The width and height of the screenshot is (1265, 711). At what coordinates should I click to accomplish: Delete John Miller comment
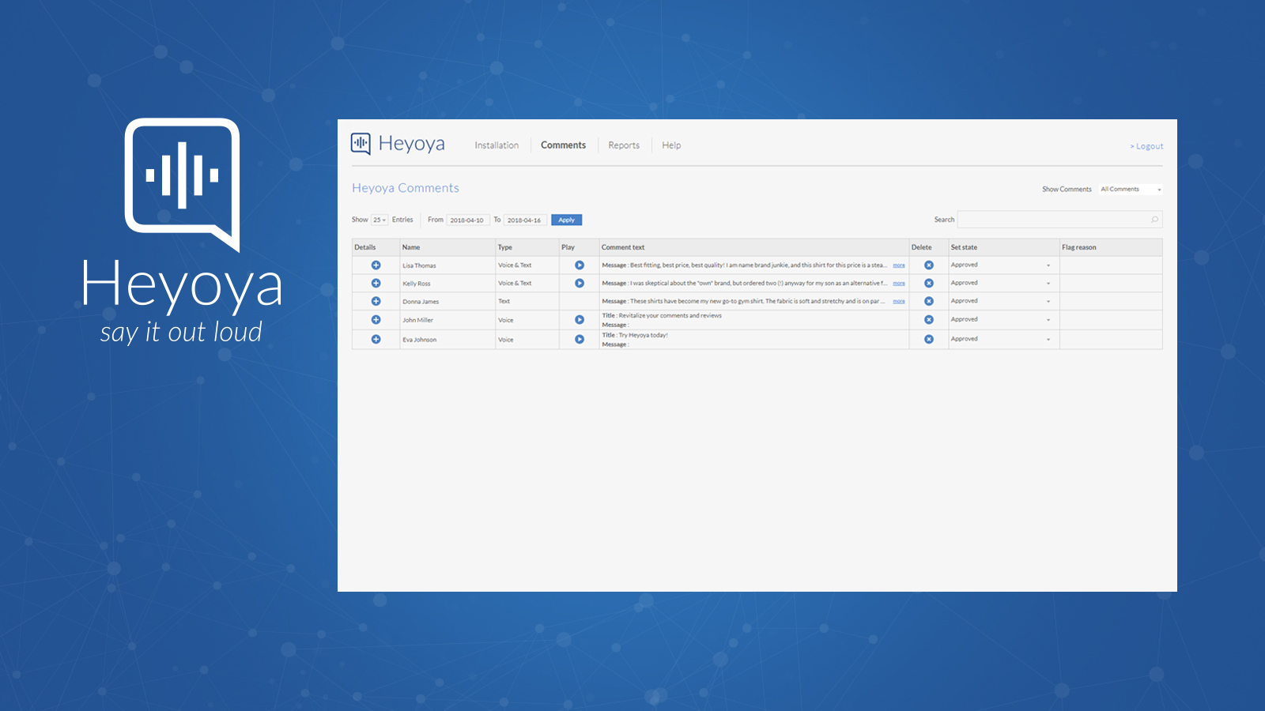(929, 320)
